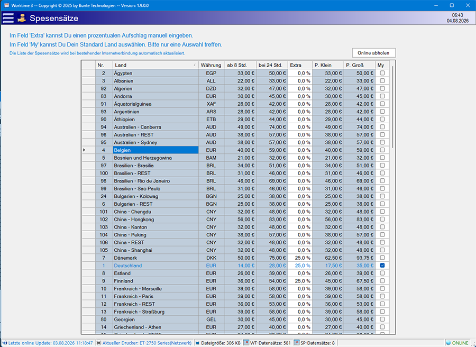The height and width of the screenshot is (347, 476).
Task: Click the Worktime app icon in title bar
Action: point(6,5)
